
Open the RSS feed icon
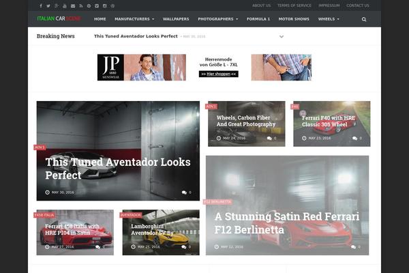81,5
